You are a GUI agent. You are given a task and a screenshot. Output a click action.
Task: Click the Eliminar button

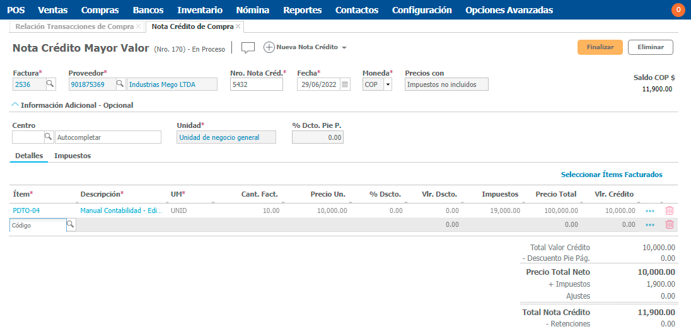[x=650, y=47]
